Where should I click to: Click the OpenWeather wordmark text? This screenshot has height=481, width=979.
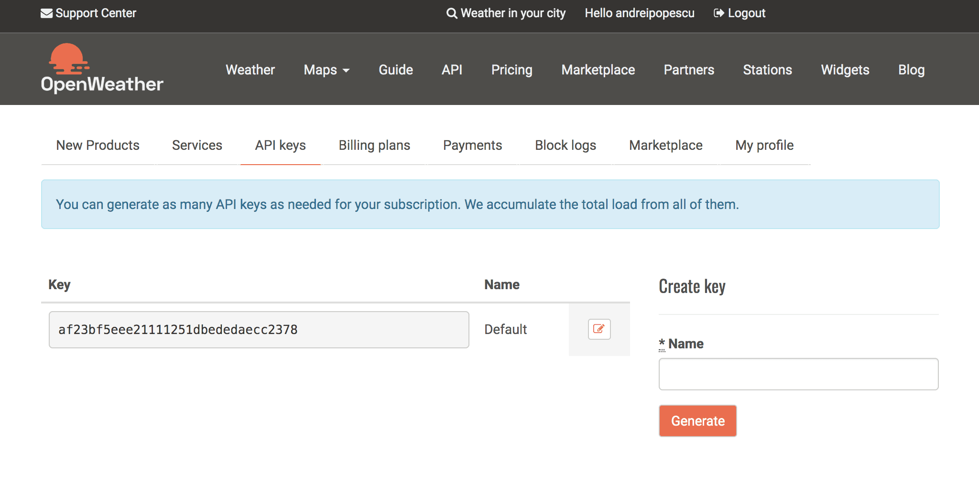(x=102, y=84)
